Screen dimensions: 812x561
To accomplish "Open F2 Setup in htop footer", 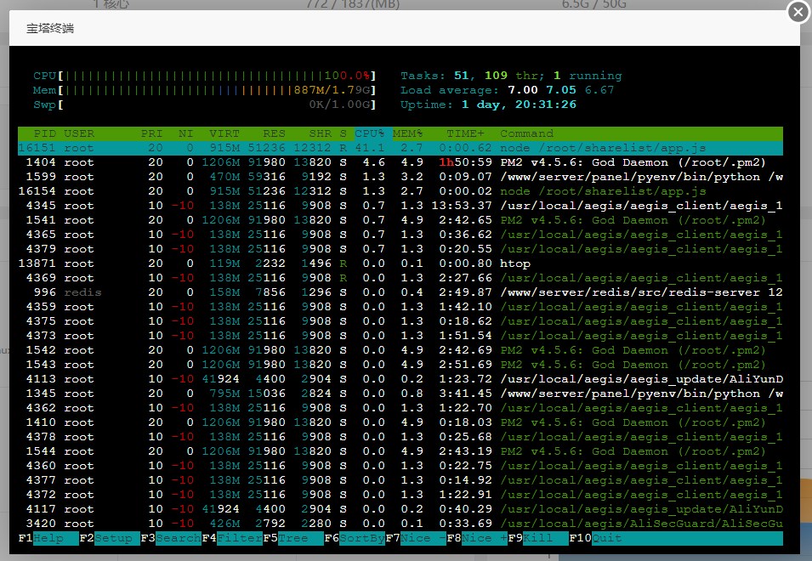I will [x=110, y=538].
